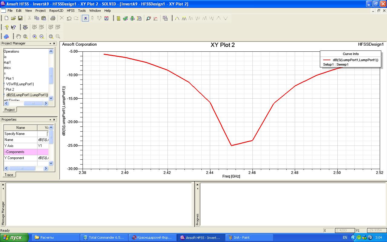The image size is (387, 242).
Task: Click the Print icon in toolbar
Action: (x=53, y=18)
